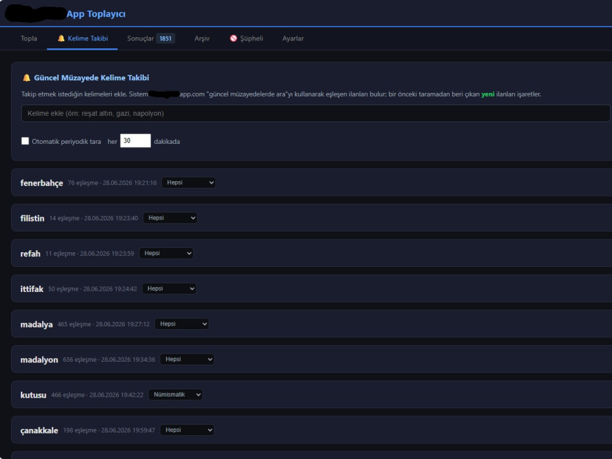Click the 11 eşleşme match info
612x459 pixels.
tap(90, 253)
